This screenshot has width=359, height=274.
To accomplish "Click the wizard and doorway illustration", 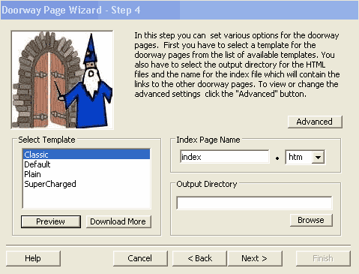I will (x=62, y=80).
